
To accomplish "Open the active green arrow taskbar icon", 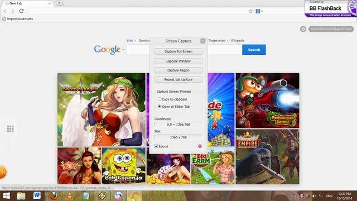I will click(134, 196).
